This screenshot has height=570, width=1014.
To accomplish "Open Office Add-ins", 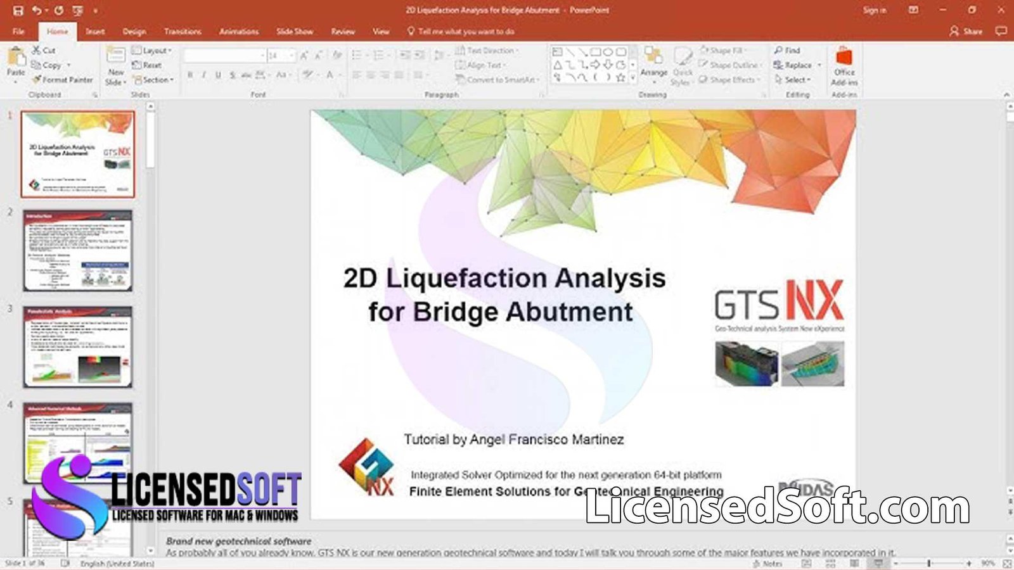I will tap(844, 66).
